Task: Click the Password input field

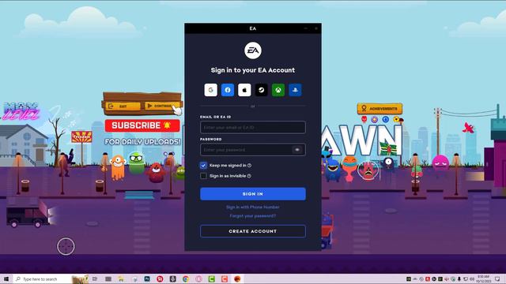Action: coord(253,150)
